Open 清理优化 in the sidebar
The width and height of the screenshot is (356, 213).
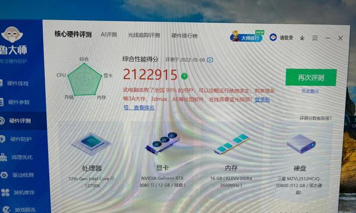tap(22, 157)
